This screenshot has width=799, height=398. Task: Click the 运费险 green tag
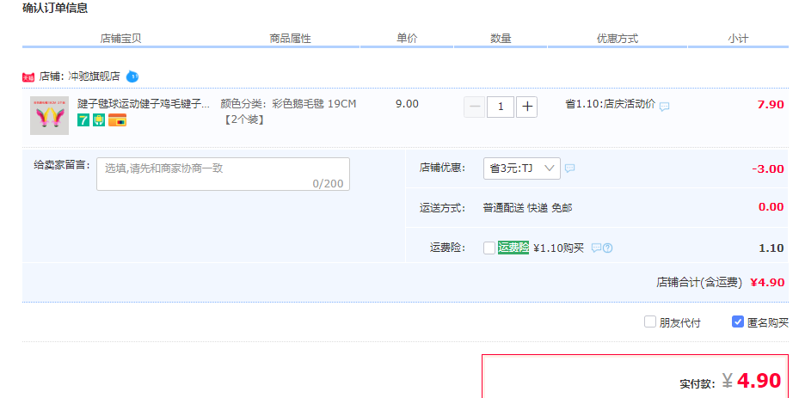pos(513,248)
